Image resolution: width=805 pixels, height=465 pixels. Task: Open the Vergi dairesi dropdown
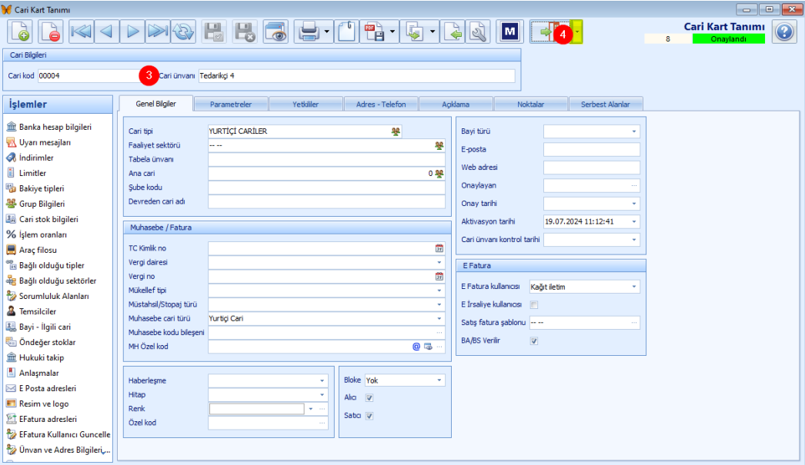(439, 263)
